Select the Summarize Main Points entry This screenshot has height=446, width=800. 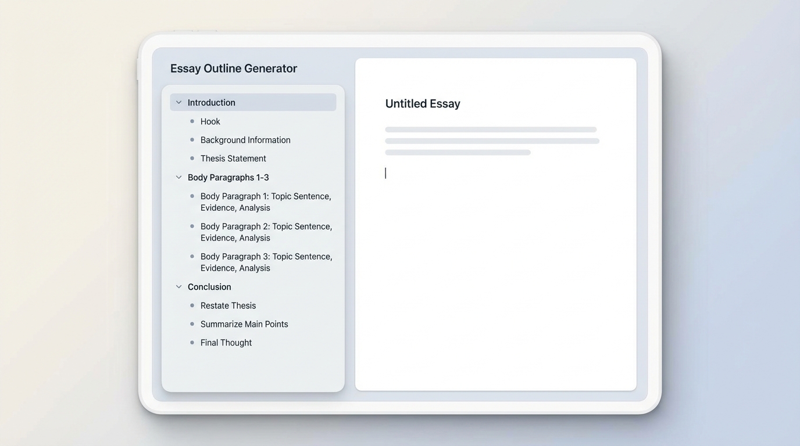(x=244, y=323)
